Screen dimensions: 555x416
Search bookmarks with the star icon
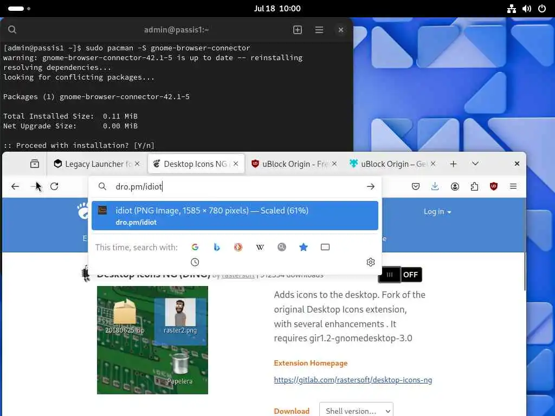(x=304, y=247)
